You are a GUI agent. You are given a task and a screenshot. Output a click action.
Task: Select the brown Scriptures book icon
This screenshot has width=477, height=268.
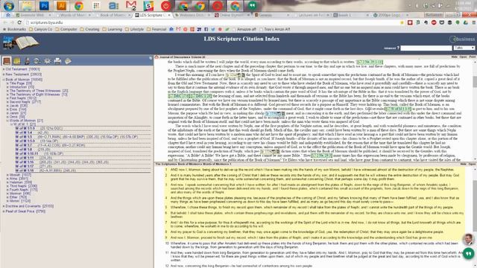(7, 61)
